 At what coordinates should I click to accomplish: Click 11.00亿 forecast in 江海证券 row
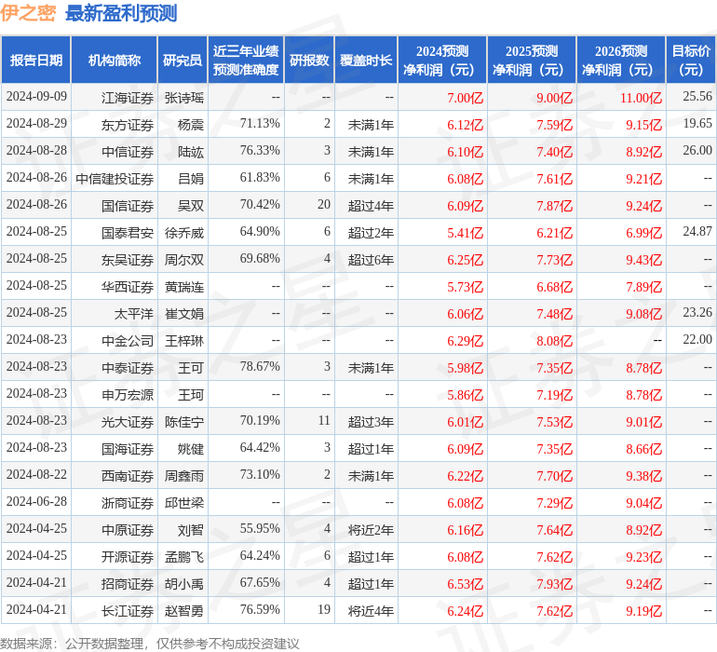pos(641,98)
